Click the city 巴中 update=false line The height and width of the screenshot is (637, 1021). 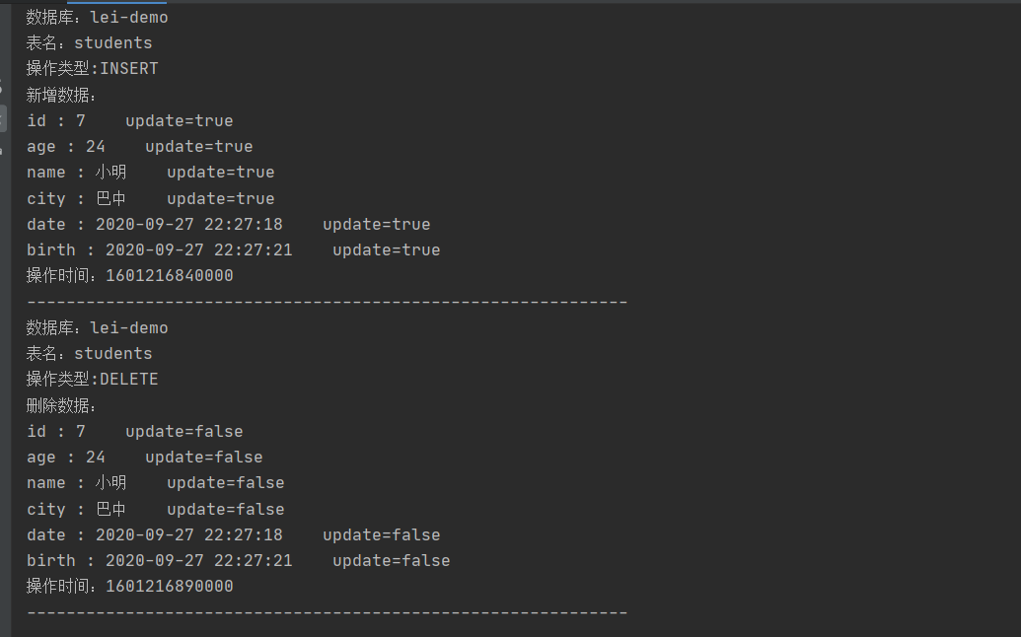click(x=156, y=510)
